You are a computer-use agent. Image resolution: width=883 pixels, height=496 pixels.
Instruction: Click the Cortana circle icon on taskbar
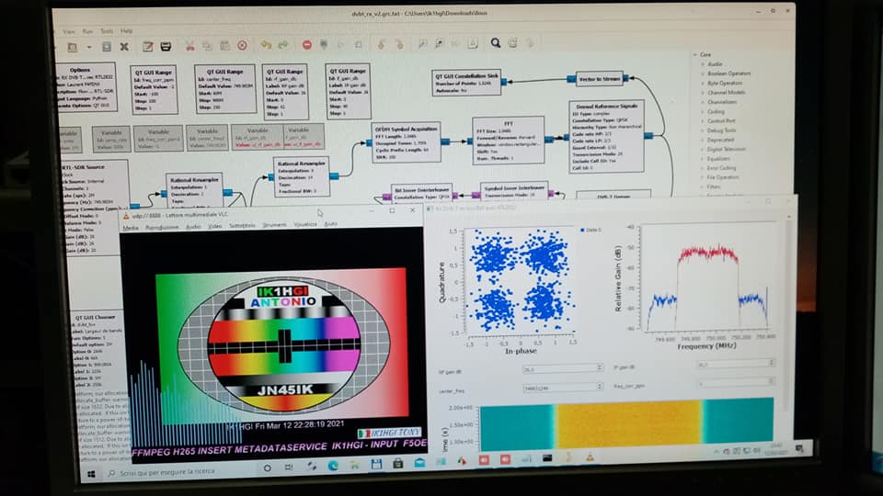[x=267, y=468]
